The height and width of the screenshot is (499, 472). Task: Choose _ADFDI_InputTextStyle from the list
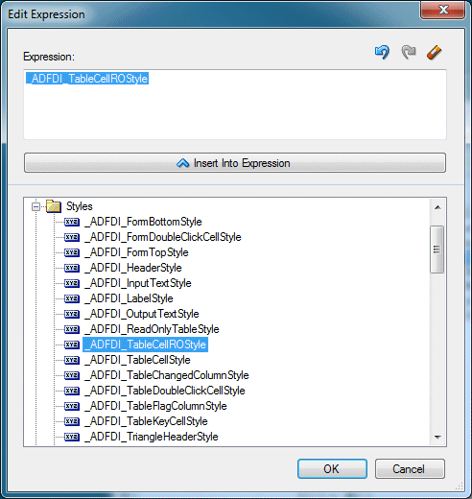138,283
